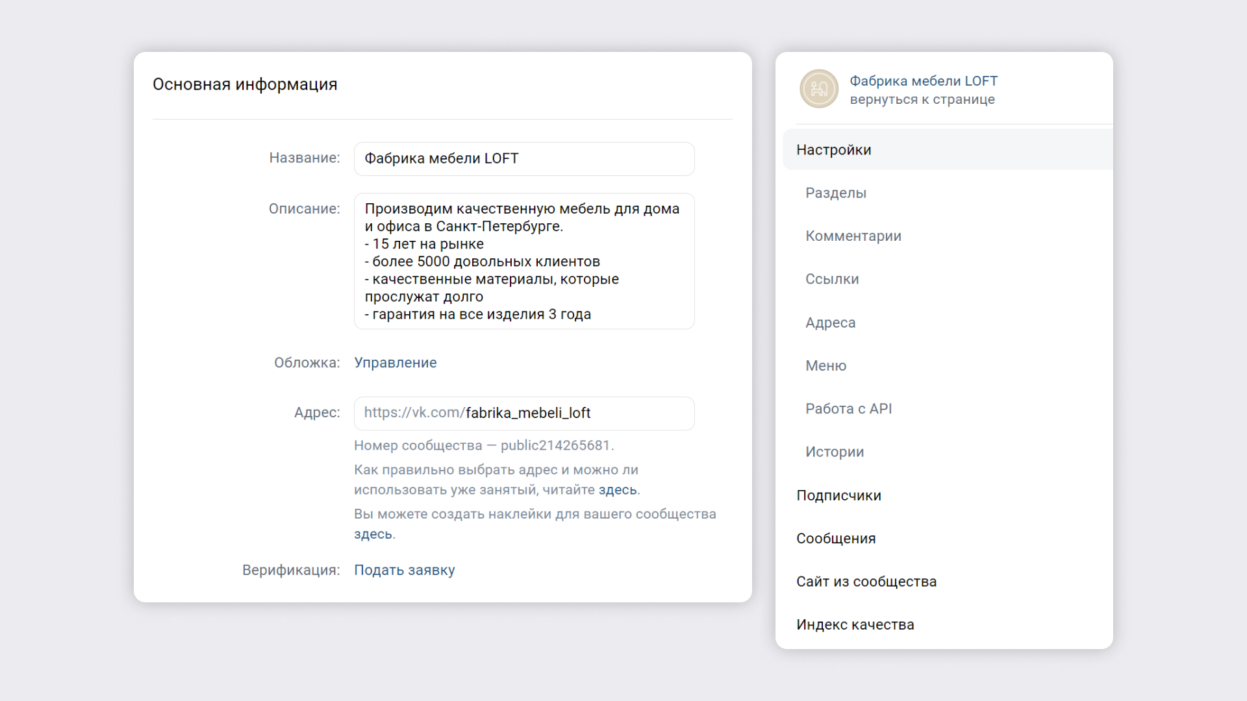Viewport: 1247px width, 701px height.
Task: Click the Номер сообщества public214265681 text
Action: pyautogui.click(x=484, y=445)
